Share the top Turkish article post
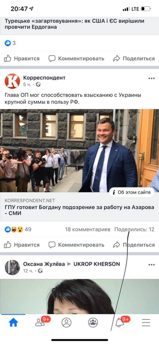The image size is (159, 344). [x=134, y=58]
